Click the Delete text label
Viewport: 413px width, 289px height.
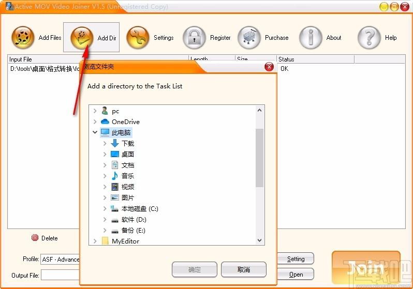point(50,238)
